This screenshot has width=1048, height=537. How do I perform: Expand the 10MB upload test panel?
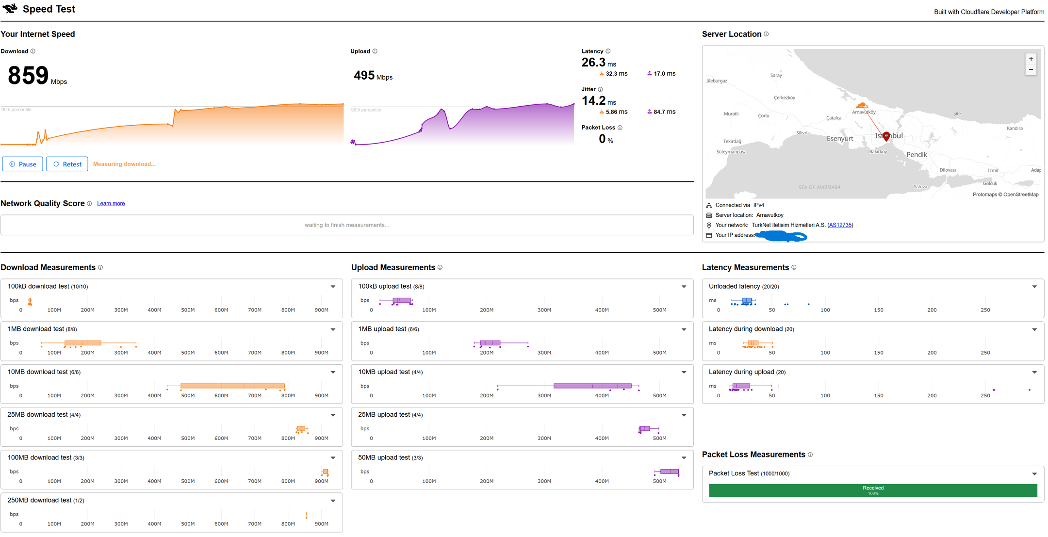click(x=684, y=372)
